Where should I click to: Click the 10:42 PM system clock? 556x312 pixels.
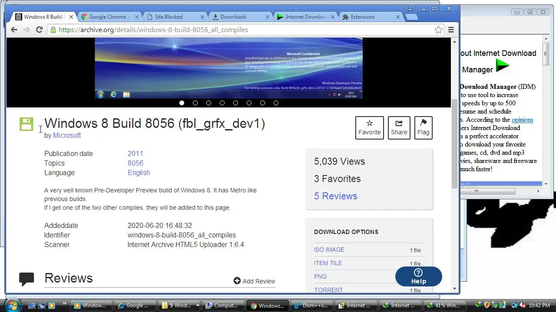pos(539,305)
